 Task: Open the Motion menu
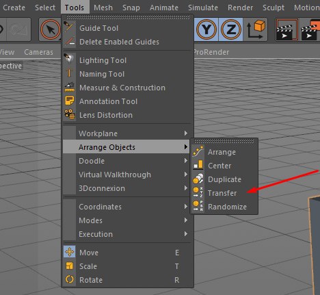tap(306, 8)
